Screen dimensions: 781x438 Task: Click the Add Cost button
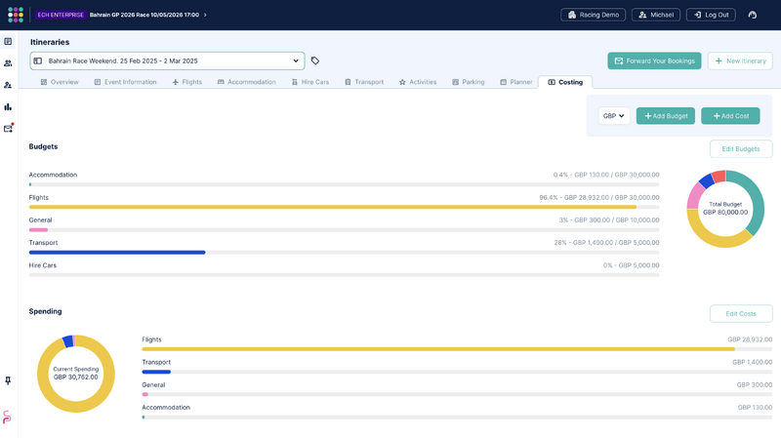click(730, 116)
